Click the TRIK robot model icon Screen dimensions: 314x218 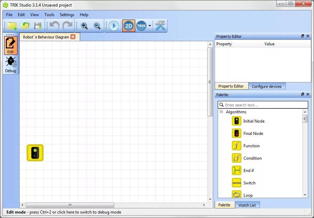[141, 26]
